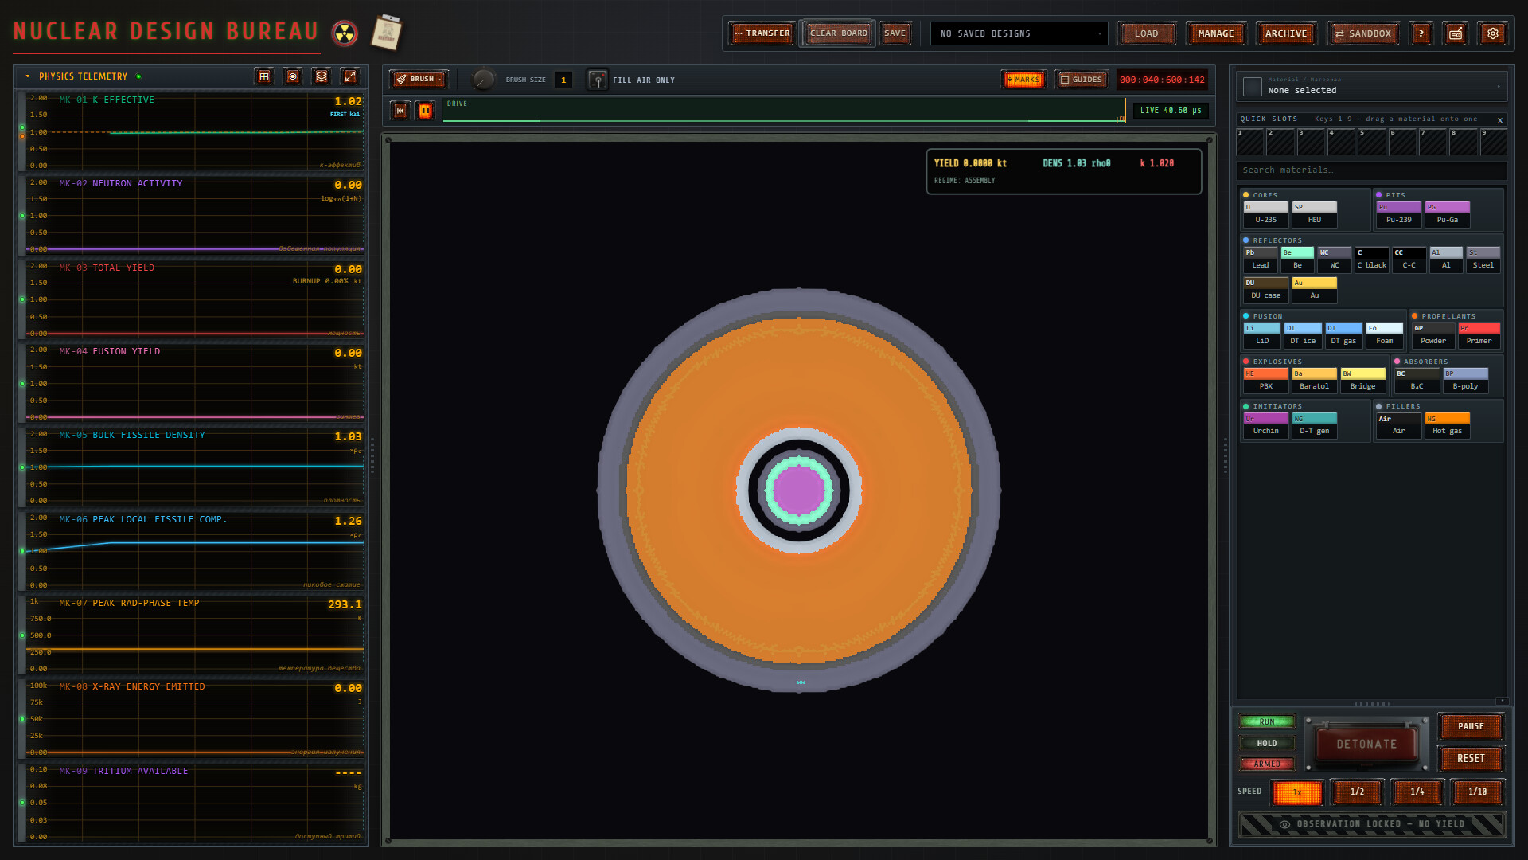Pick the Pu-239 pit material
The height and width of the screenshot is (860, 1528).
[x=1398, y=213]
